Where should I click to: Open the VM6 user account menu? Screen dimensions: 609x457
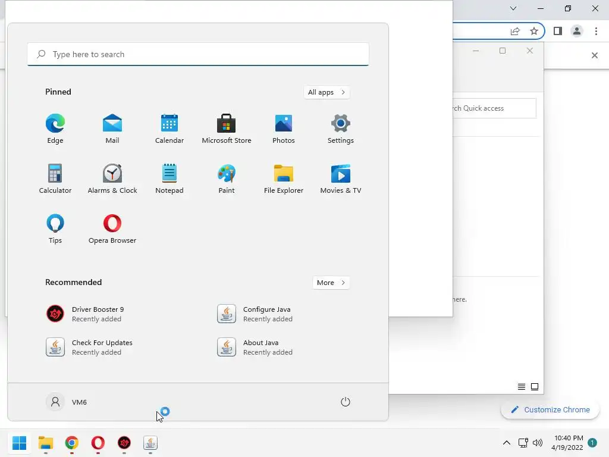tap(67, 402)
